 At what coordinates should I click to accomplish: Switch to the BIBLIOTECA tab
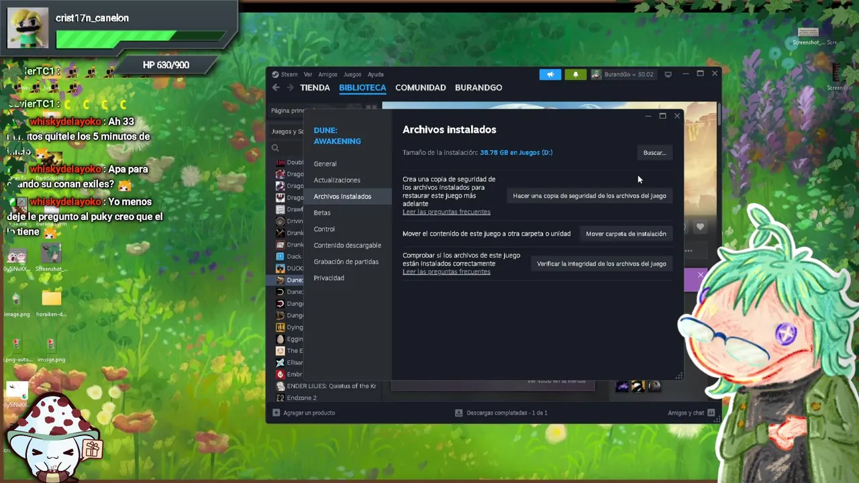tap(362, 88)
